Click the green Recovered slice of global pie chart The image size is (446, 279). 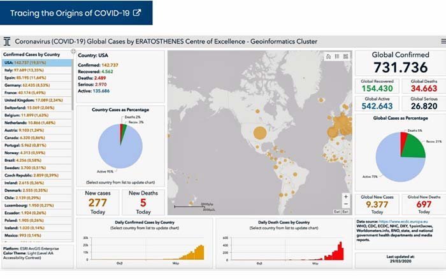415,147
